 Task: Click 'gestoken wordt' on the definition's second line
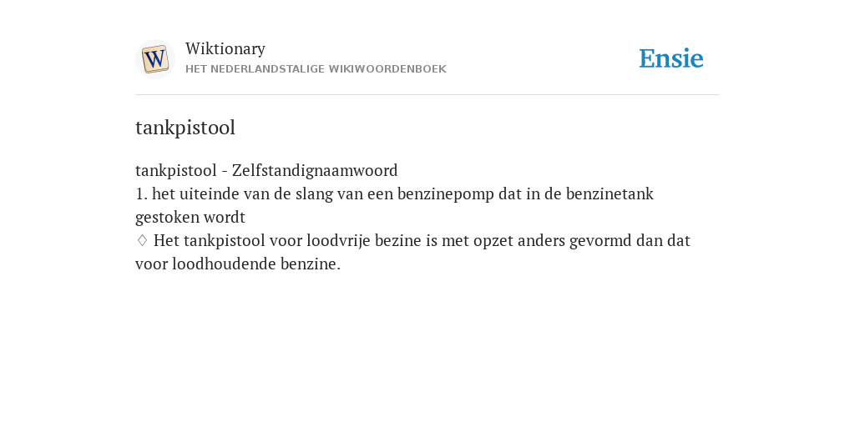pos(190,218)
